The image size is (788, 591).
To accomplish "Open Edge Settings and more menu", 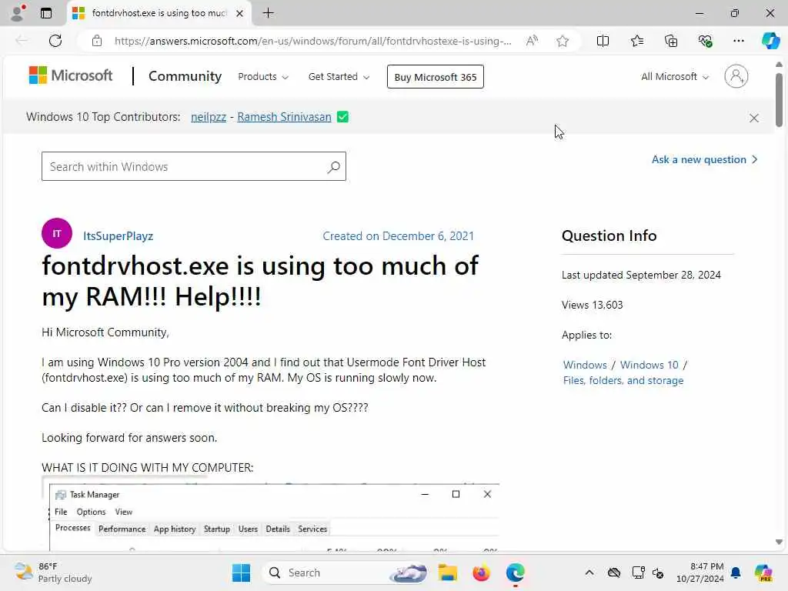I will tap(738, 42).
